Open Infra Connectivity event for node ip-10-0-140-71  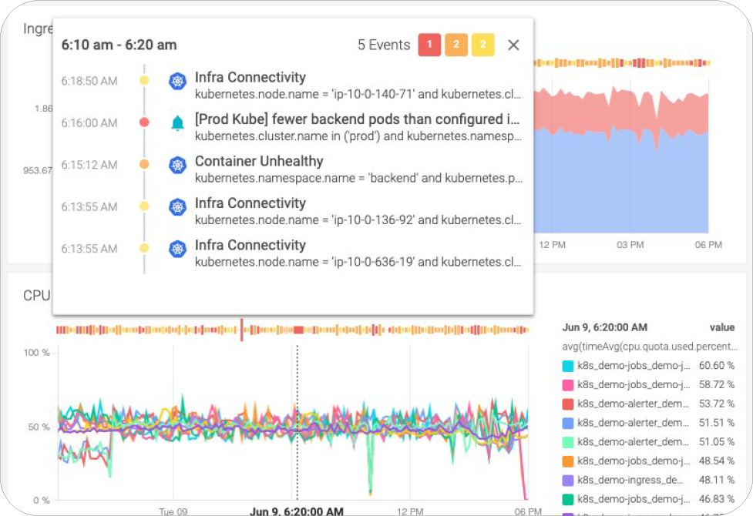[x=250, y=77]
